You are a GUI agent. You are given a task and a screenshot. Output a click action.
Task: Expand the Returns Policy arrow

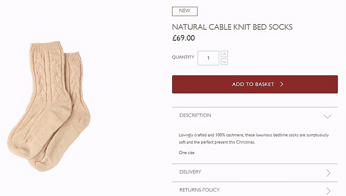click(x=328, y=191)
